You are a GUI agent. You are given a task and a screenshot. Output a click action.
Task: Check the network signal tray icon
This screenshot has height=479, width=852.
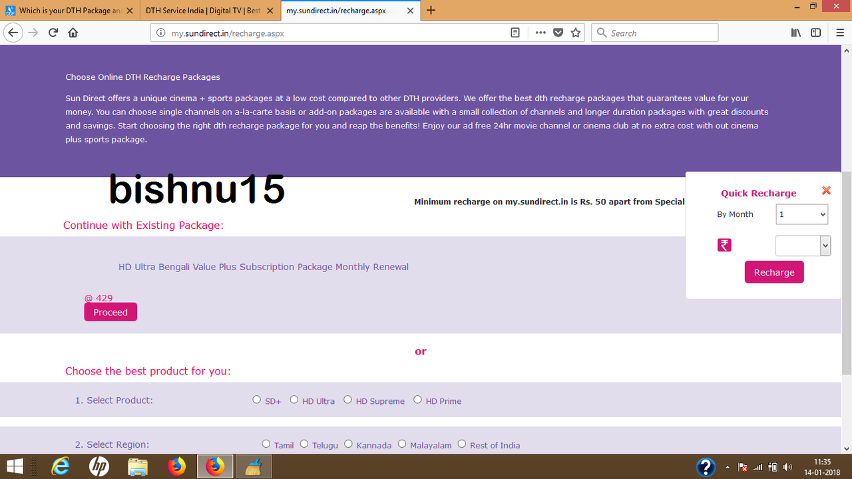click(x=757, y=467)
